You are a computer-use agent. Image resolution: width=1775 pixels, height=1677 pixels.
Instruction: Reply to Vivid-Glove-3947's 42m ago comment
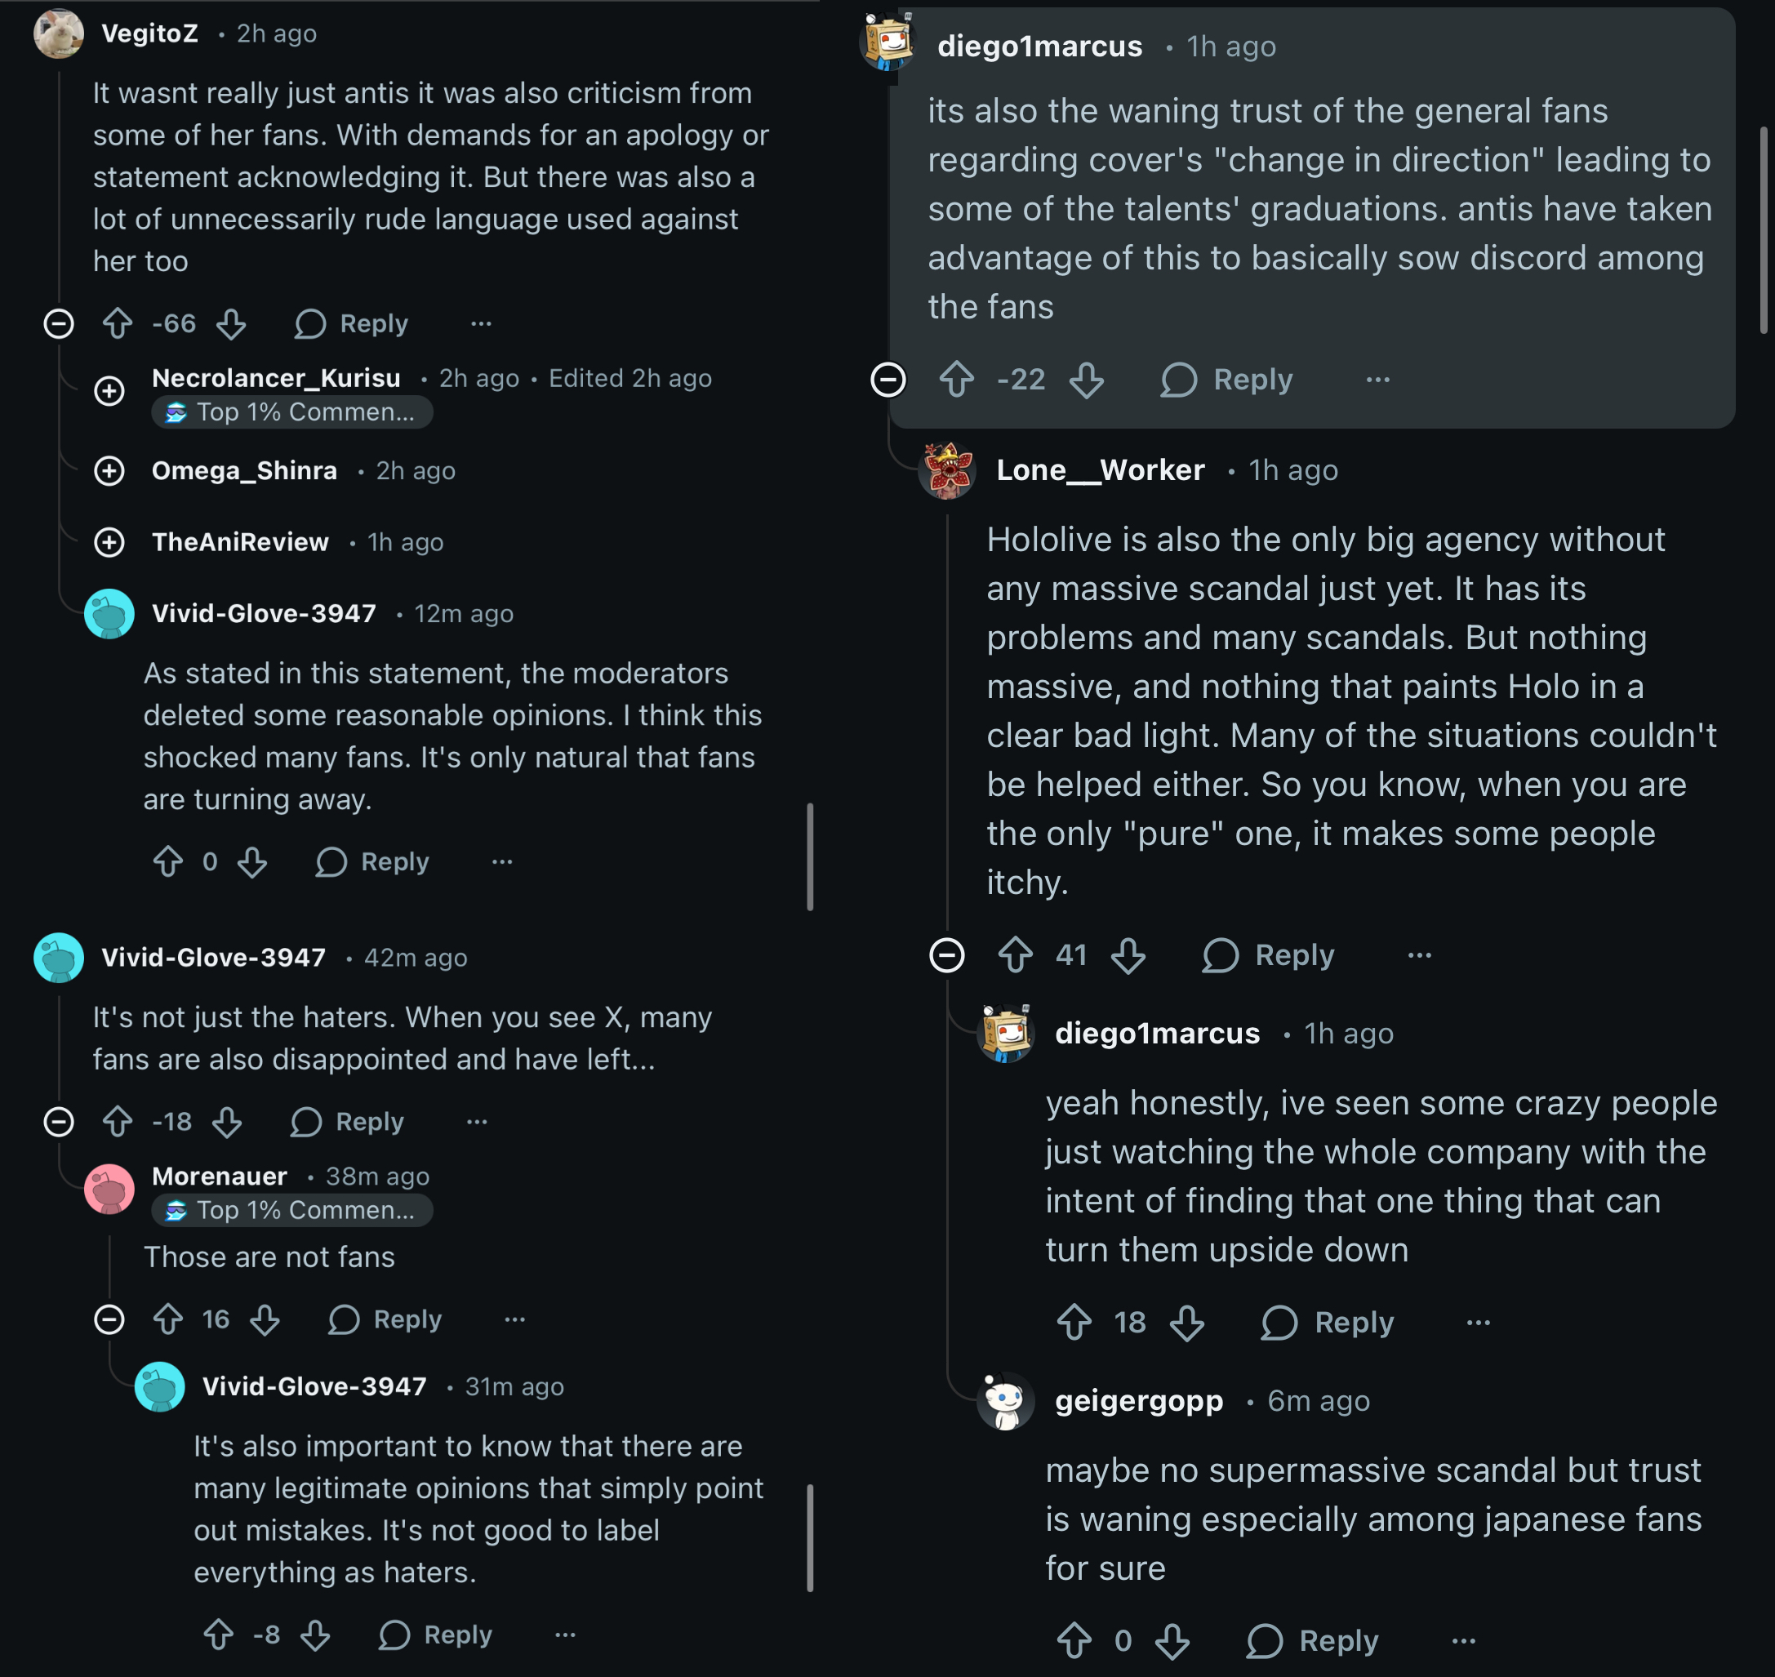coord(348,1122)
